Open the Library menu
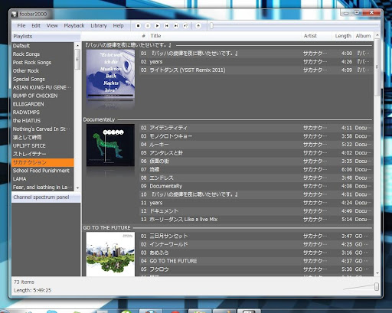The width and height of the screenshot is (392, 313). [x=99, y=25]
